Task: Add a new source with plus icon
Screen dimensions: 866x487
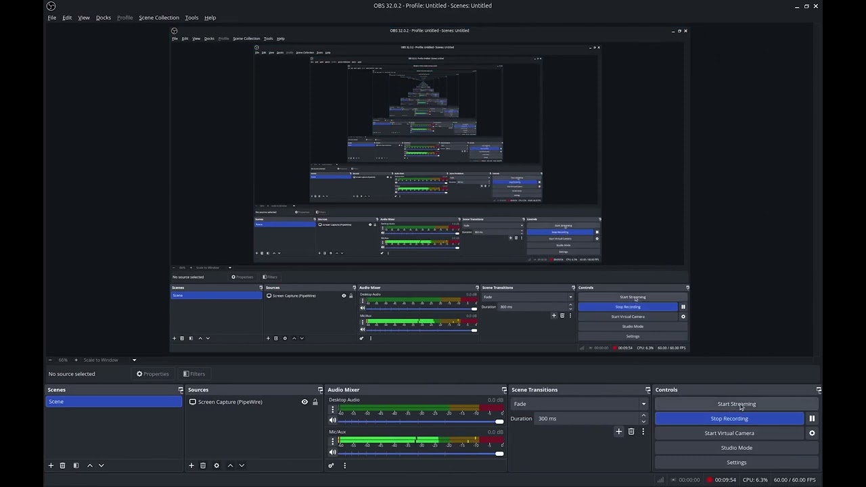Action: pyautogui.click(x=191, y=465)
